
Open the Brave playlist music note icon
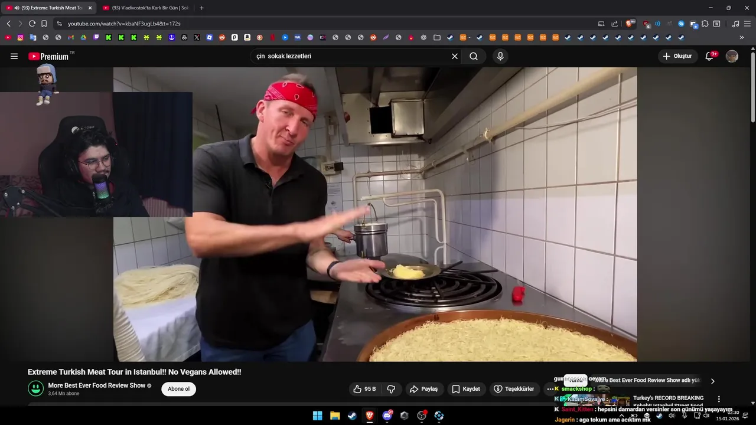pos(735,24)
